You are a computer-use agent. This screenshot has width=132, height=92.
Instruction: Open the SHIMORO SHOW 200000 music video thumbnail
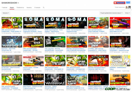120,60
